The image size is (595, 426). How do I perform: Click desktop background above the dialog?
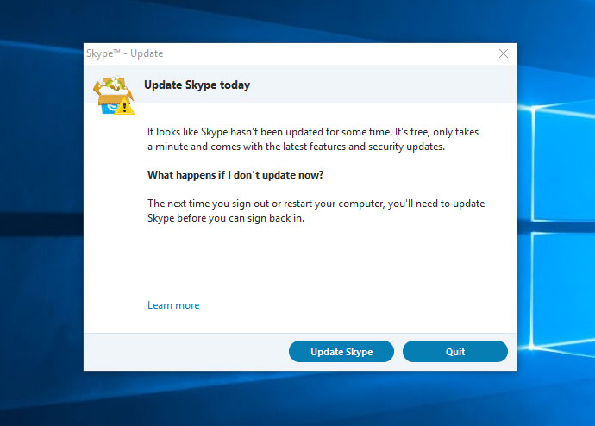click(x=297, y=21)
